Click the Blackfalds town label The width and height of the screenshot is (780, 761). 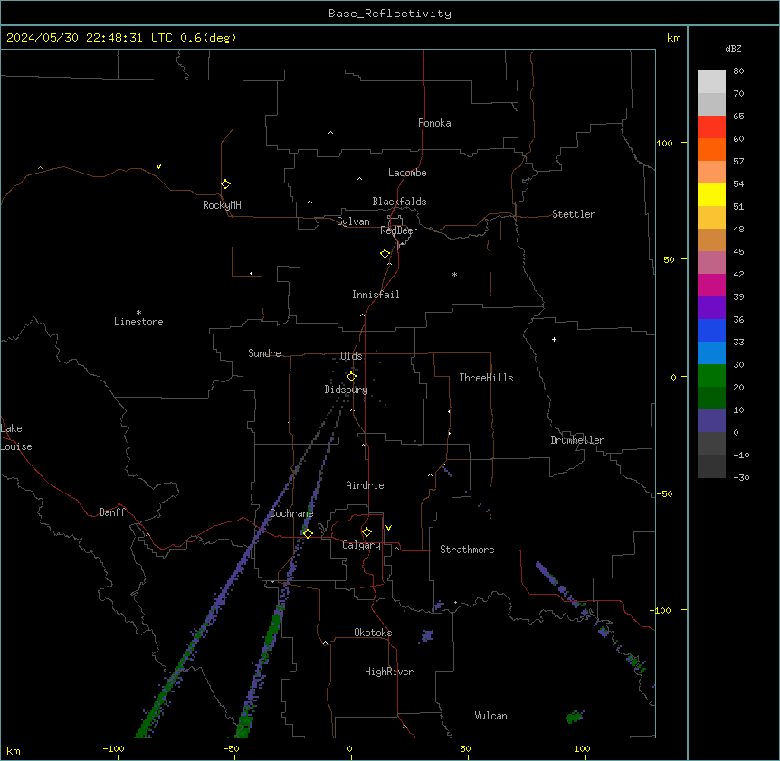399,202
